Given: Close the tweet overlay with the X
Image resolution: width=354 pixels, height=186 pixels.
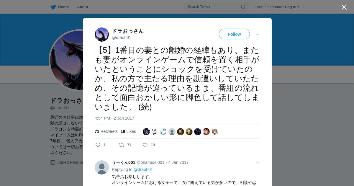Looking at the screenshot, I should click(344, 7).
